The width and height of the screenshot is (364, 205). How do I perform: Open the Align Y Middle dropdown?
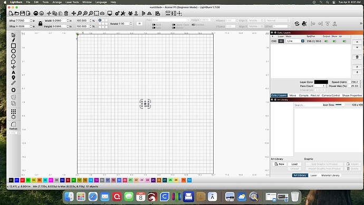coord(256,26)
